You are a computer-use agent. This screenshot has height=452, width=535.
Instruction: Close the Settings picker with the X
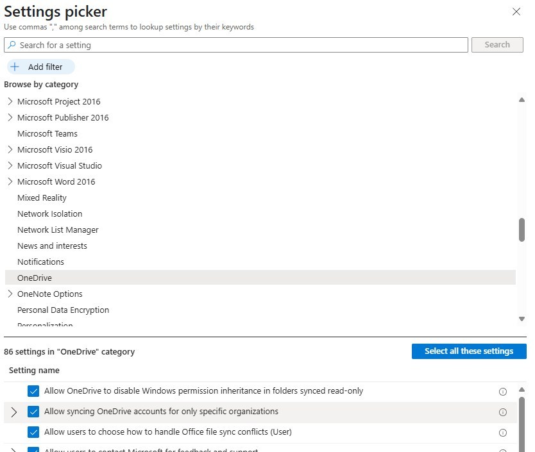click(x=518, y=12)
